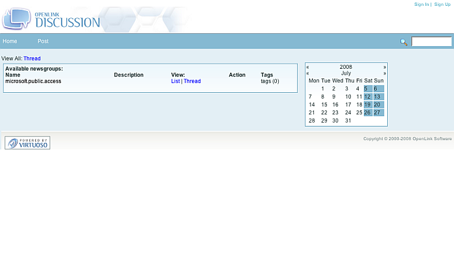Click calendar date 28

(312, 121)
